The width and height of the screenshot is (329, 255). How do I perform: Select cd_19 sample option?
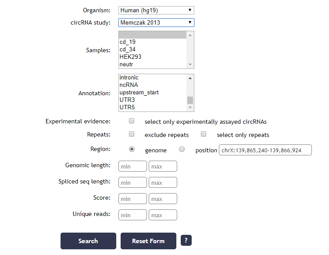[128, 42]
